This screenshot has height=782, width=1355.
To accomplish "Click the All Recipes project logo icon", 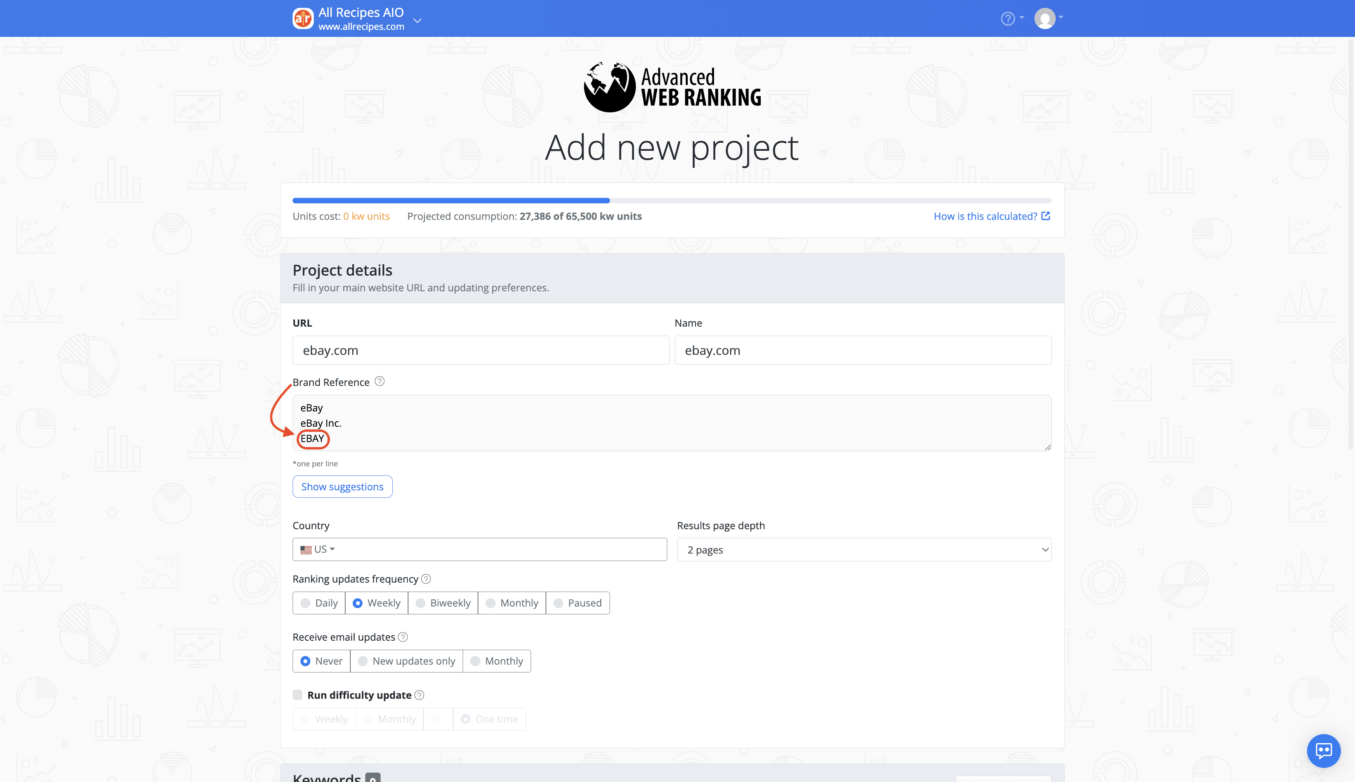I will click(x=302, y=18).
